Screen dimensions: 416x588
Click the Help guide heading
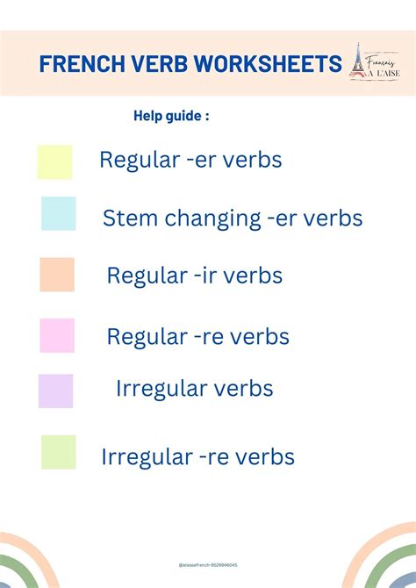tap(171, 116)
